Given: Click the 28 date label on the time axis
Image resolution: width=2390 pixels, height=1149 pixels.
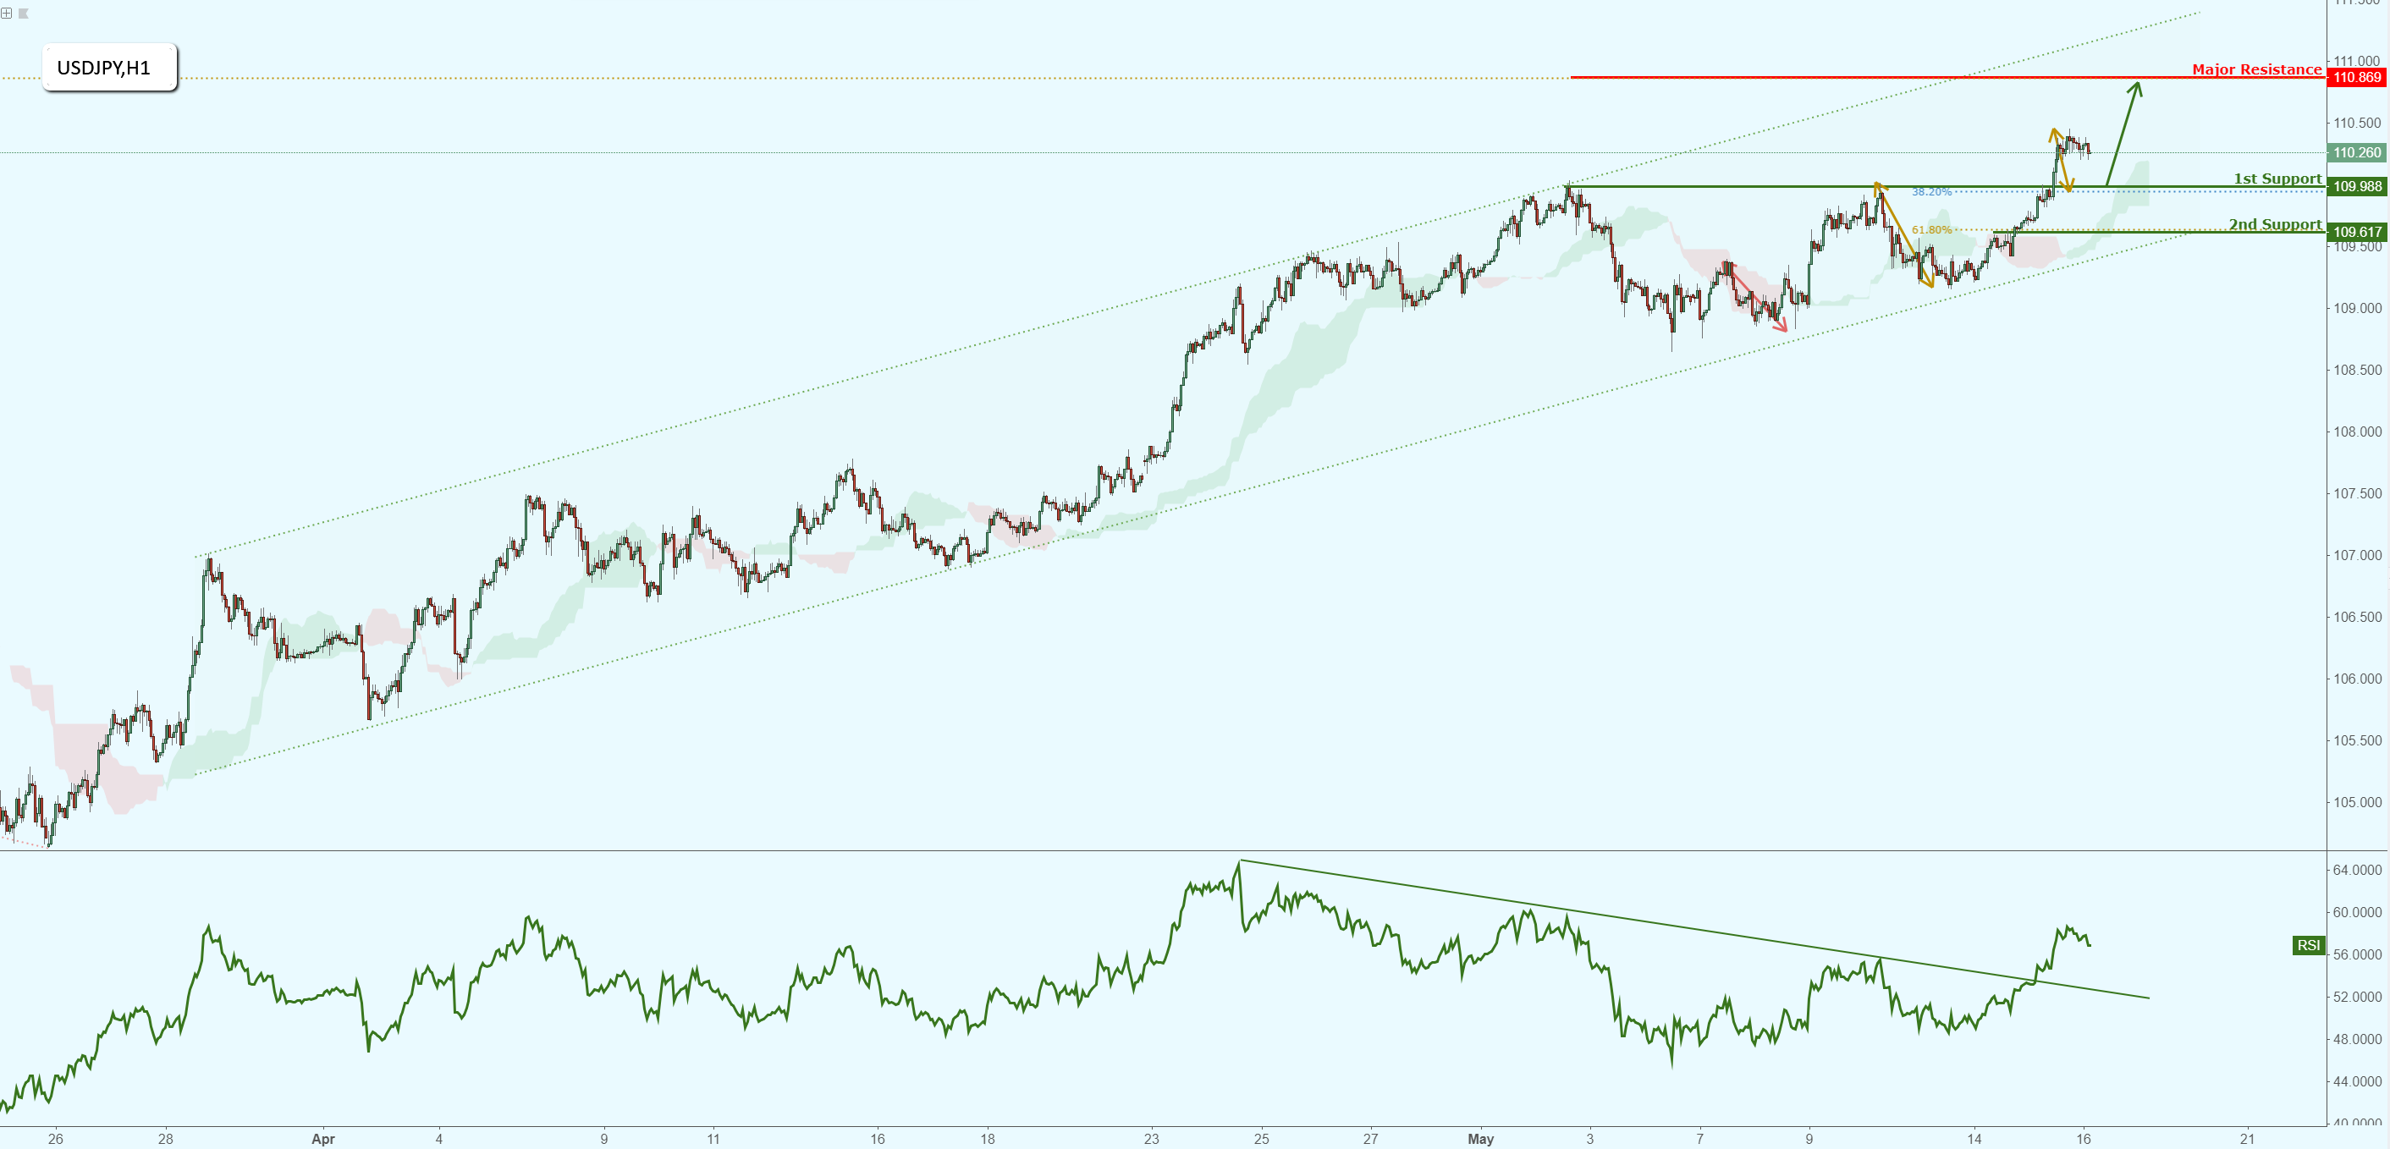Looking at the screenshot, I should 165,1139.
